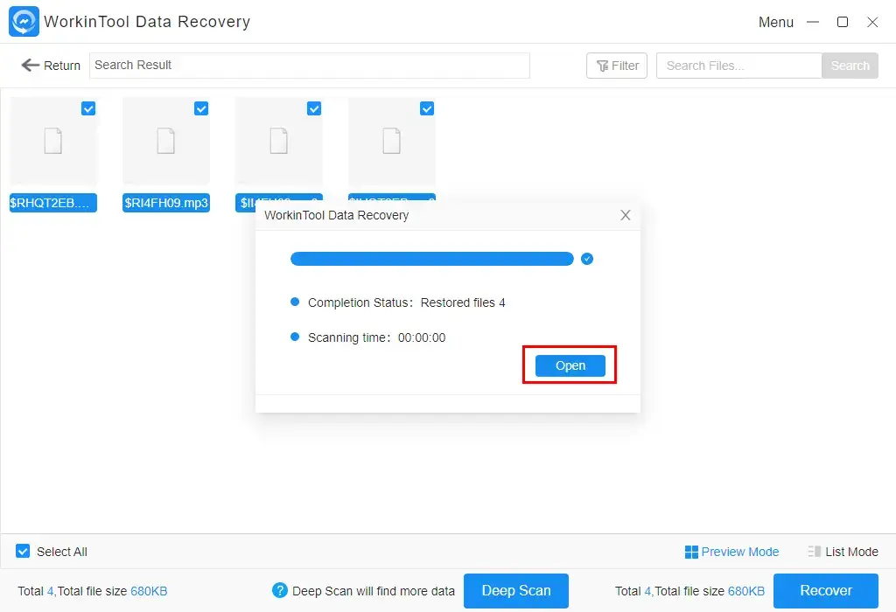Minimize the WorkinTool window

coord(813,22)
